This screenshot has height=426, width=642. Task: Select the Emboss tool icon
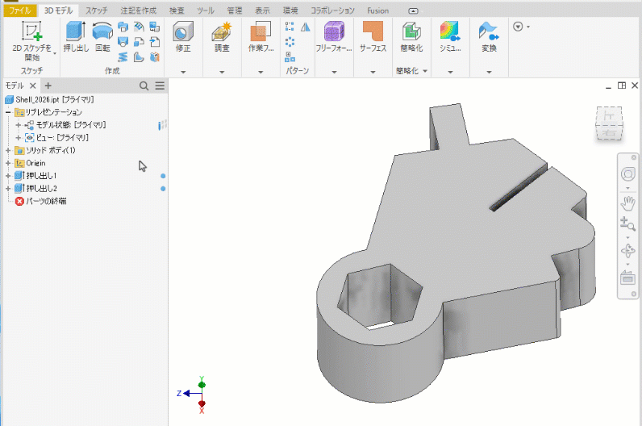139,27
